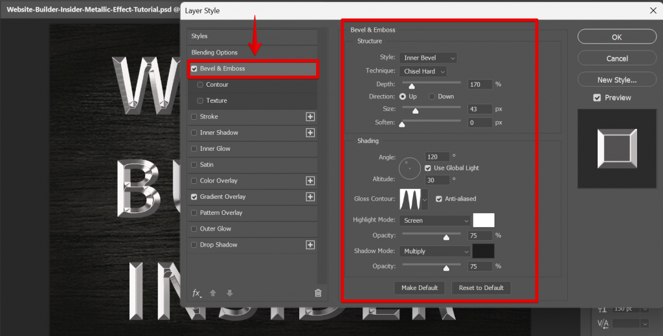Image resolution: width=663 pixels, height=336 pixels.
Task: Click the plus icon beside Color Overlay
Action: pyautogui.click(x=310, y=181)
